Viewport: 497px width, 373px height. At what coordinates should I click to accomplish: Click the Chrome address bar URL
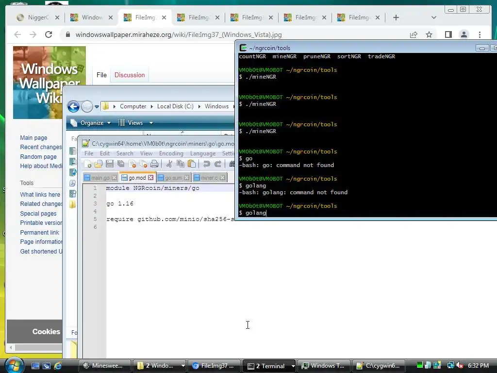pos(179,34)
